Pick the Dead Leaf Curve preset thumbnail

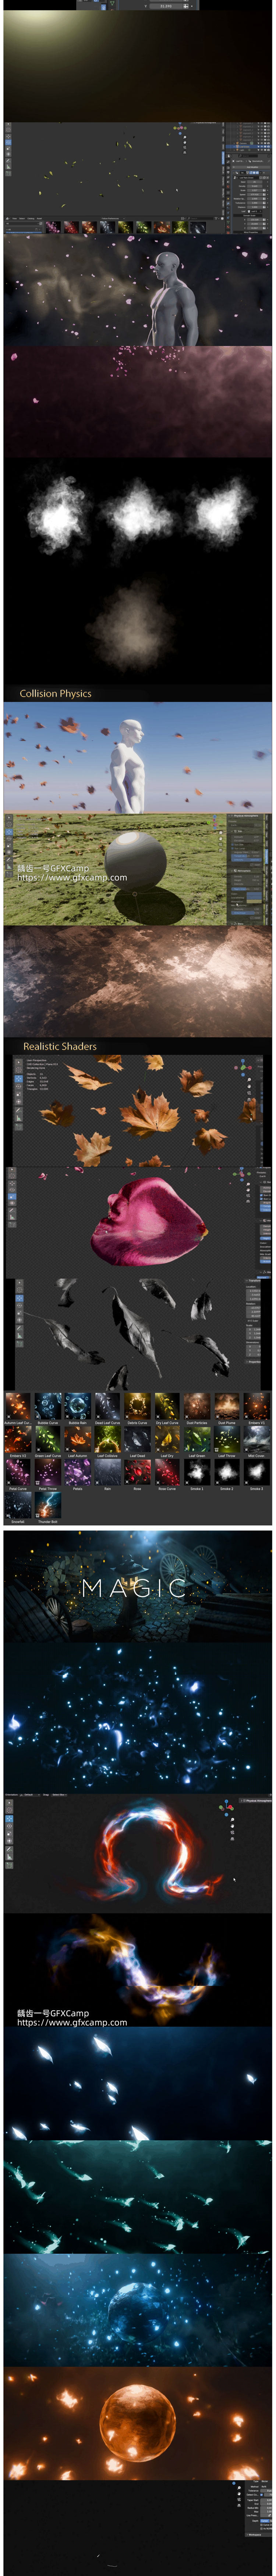pos(107,1406)
